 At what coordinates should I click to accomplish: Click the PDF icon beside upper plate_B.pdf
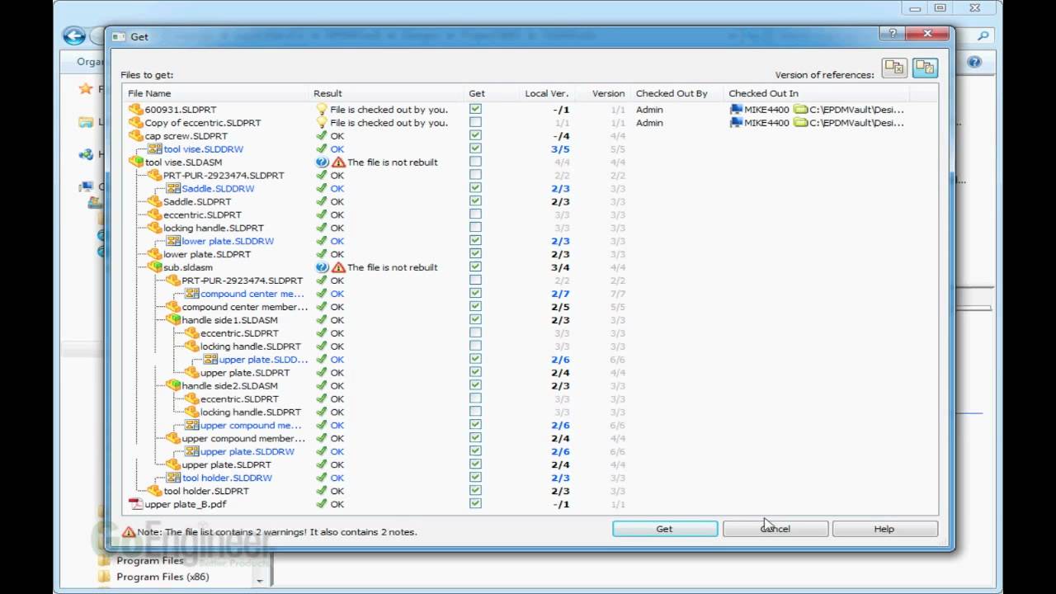(135, 504)
